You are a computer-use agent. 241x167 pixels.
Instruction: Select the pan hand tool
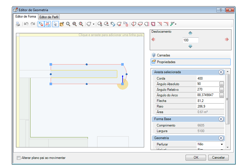tap(62, 24)
